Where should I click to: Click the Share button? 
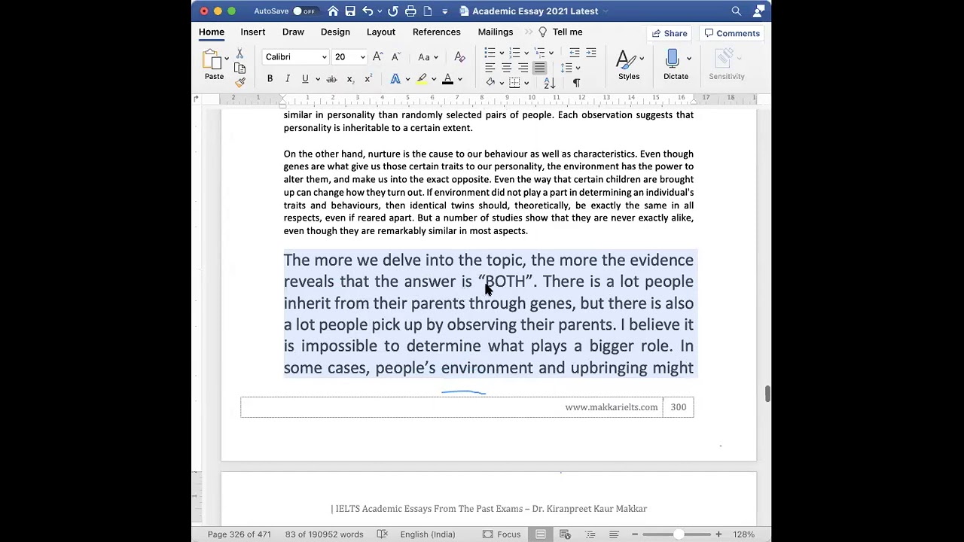tap(670, 33)
